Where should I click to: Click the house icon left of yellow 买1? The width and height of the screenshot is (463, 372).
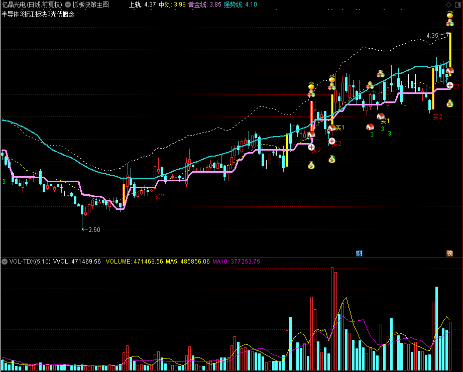[332, 128]
